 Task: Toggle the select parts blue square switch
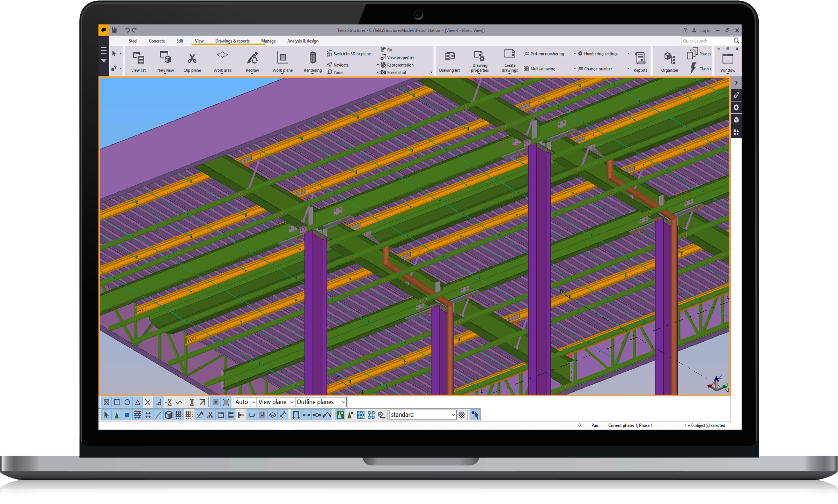(127, 415)
